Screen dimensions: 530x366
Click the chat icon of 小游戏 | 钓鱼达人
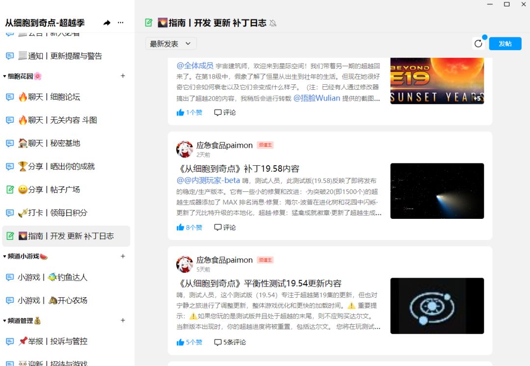(x=10, y=278)
